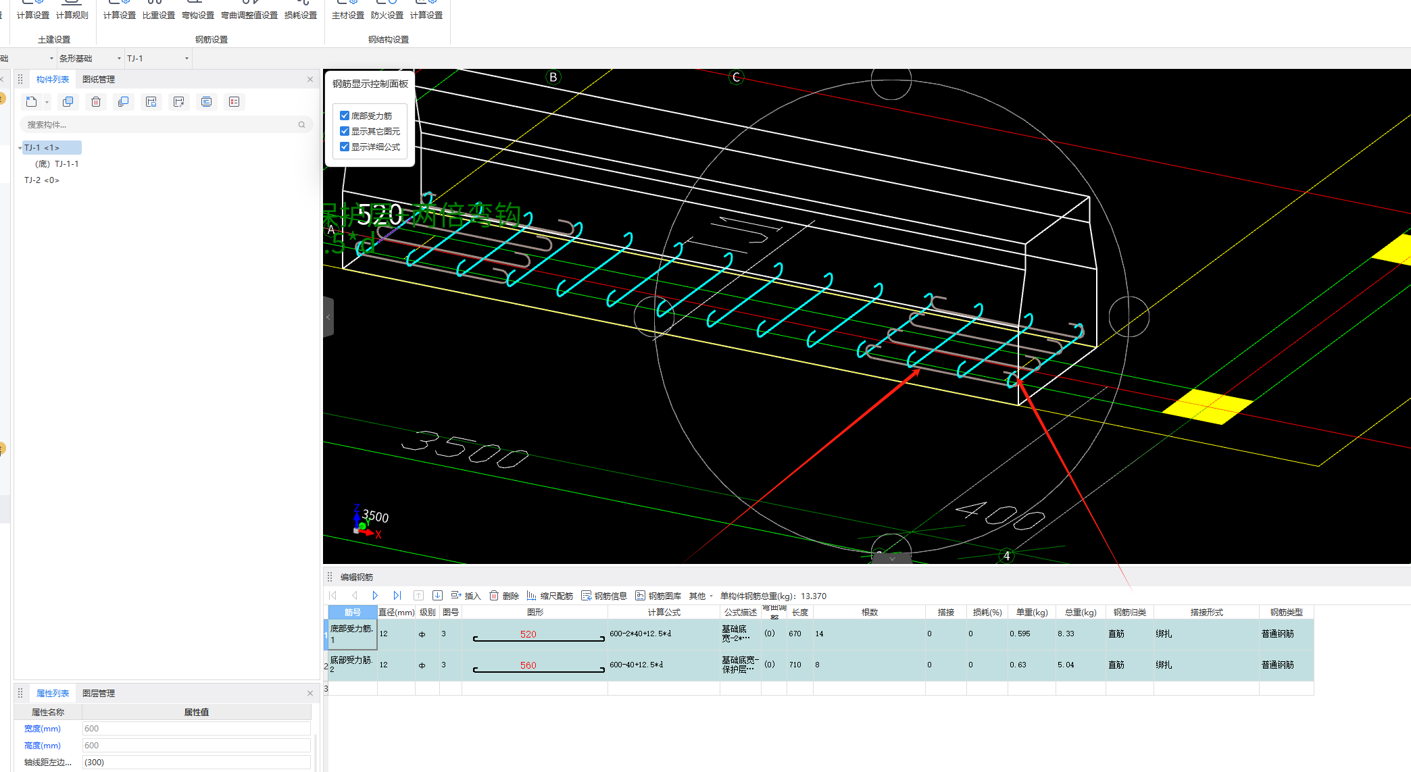The width and height of the screenshot is (1411, 772).
Task: Click the 损耗设置 ribbon button
Action: click(x=301, y=11)
